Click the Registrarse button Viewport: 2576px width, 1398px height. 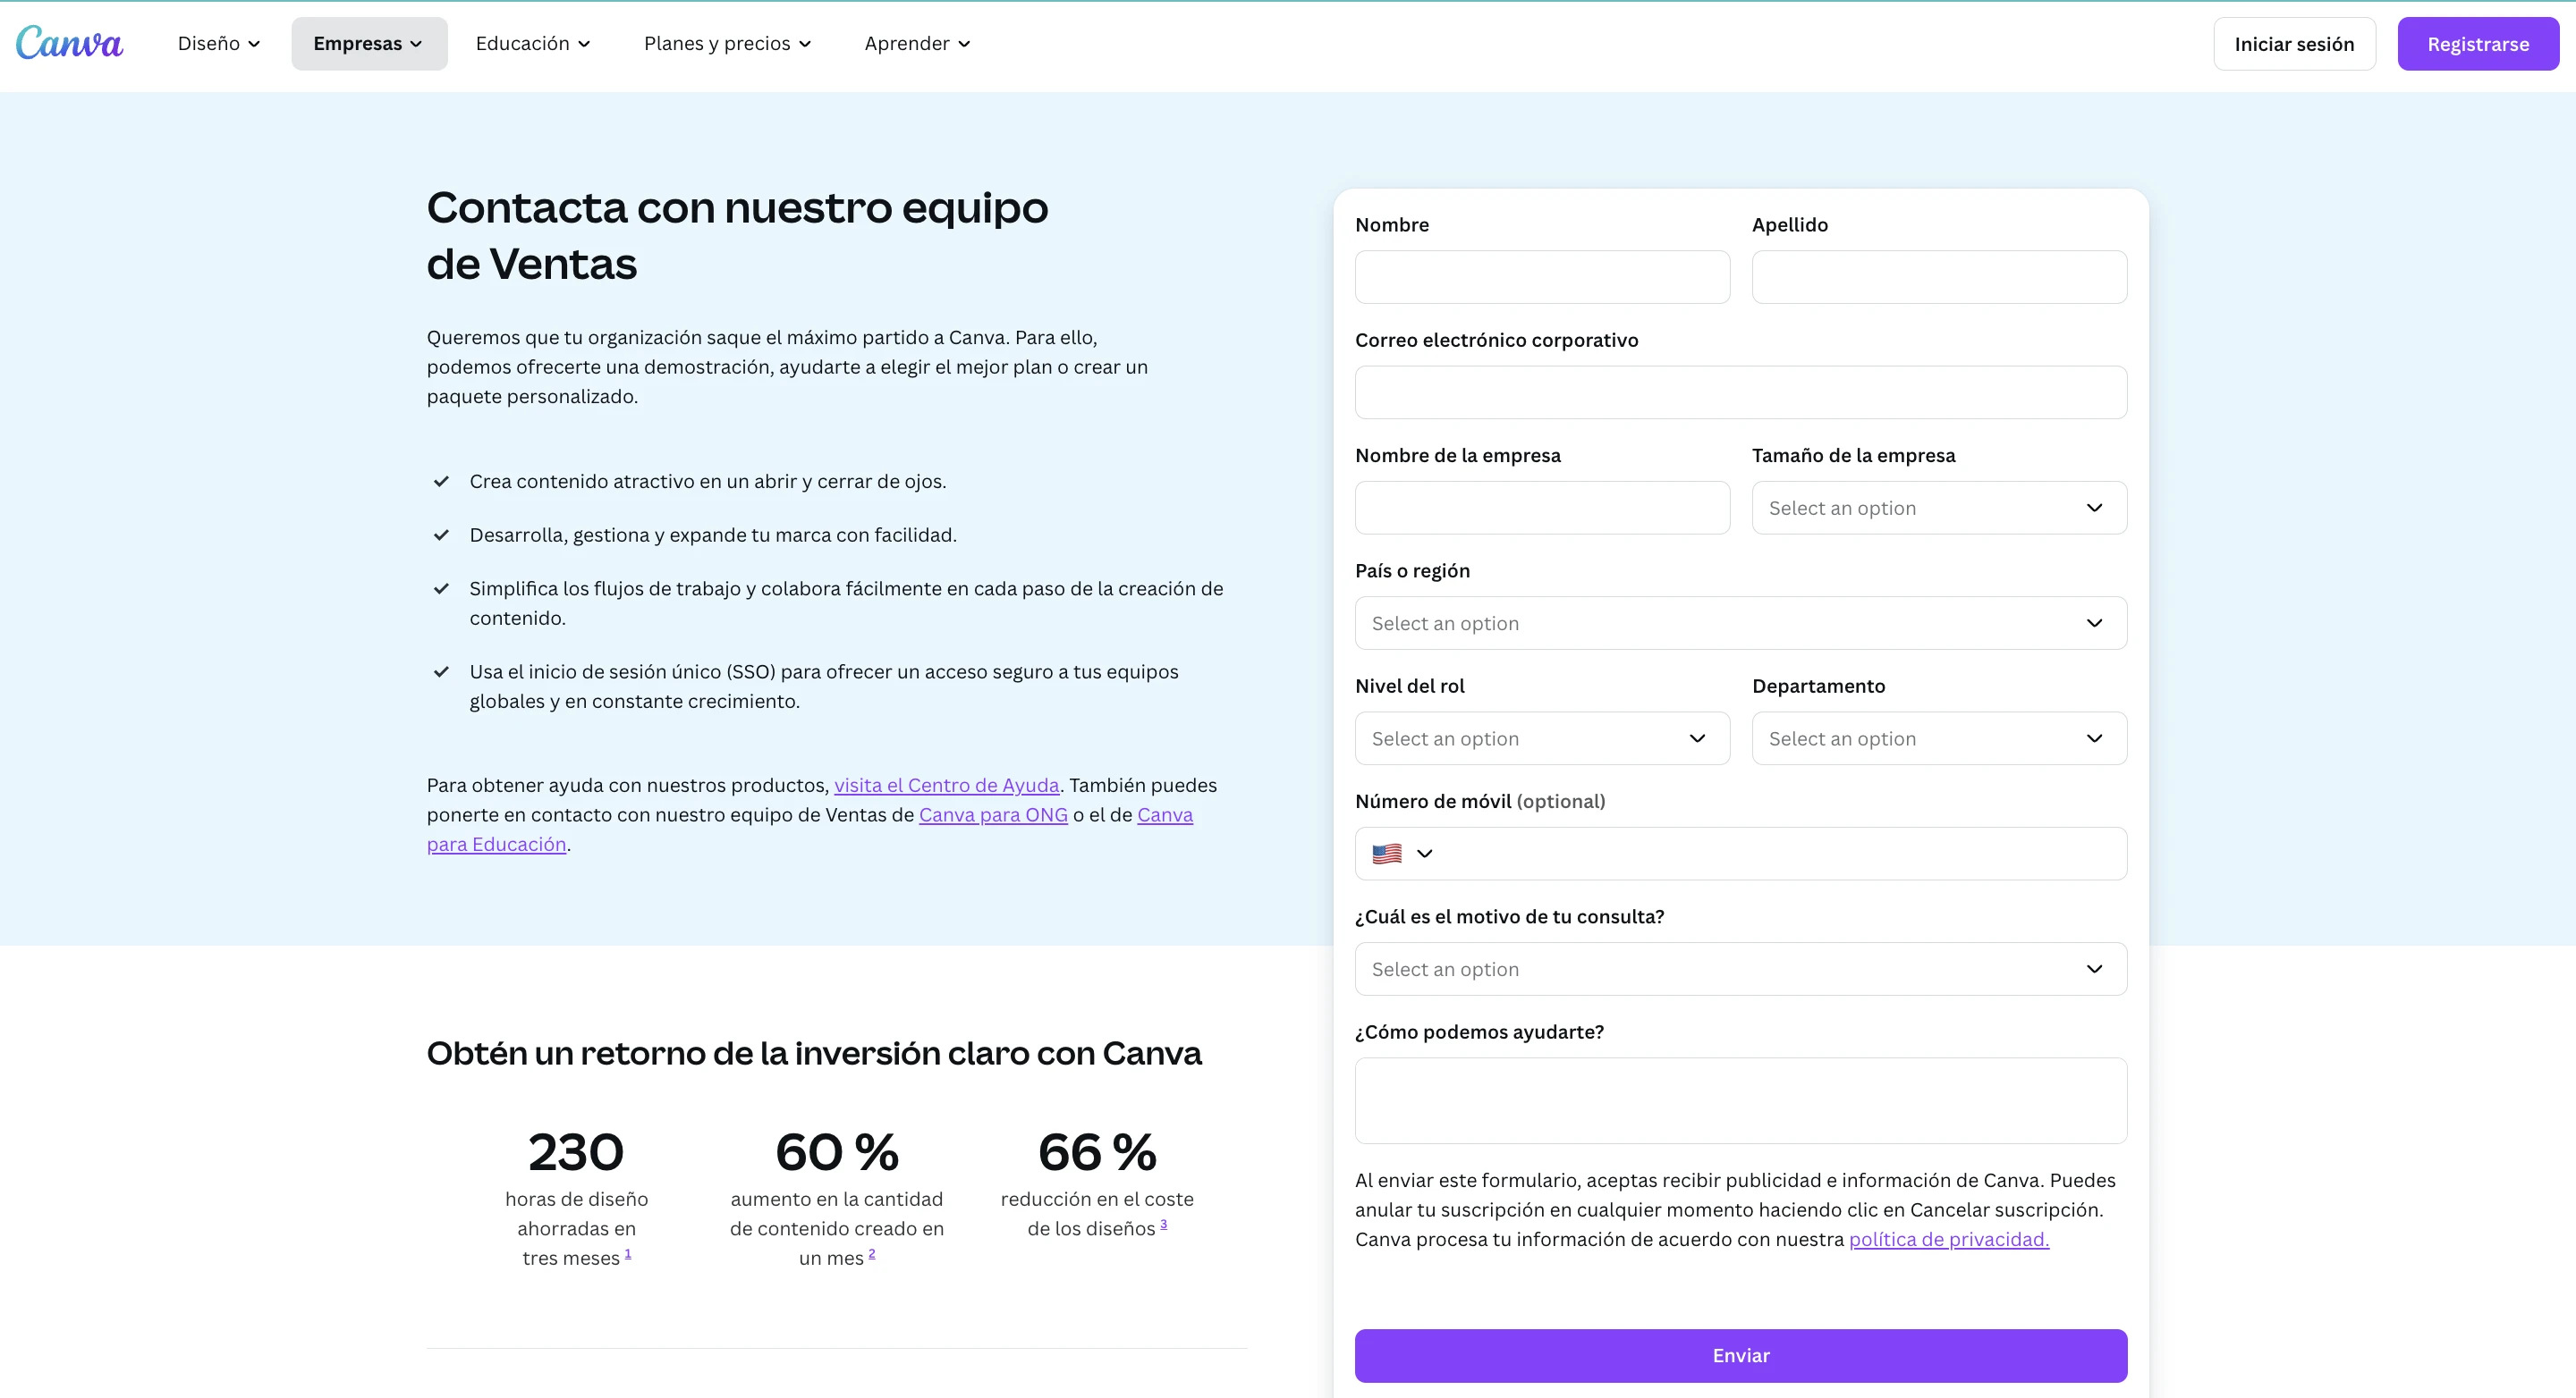[x=2477, y=44]
